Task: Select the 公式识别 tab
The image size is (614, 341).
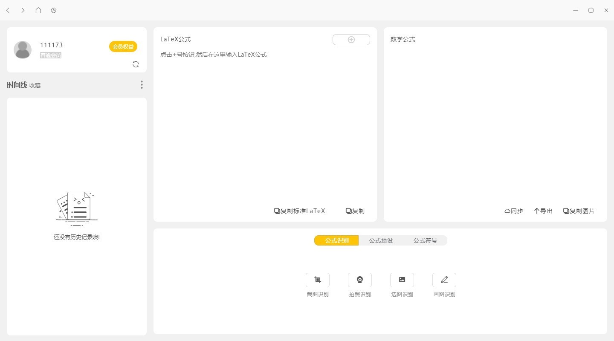Action: point(336,240)
